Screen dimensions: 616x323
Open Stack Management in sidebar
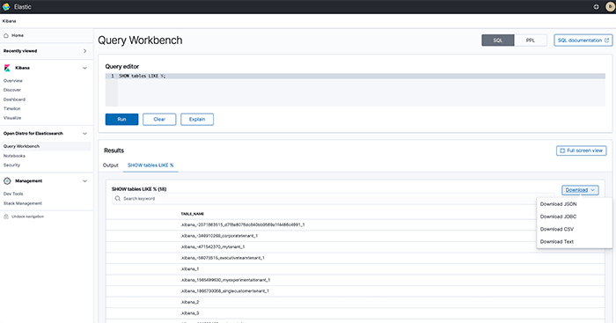click(x=22, y=203)
